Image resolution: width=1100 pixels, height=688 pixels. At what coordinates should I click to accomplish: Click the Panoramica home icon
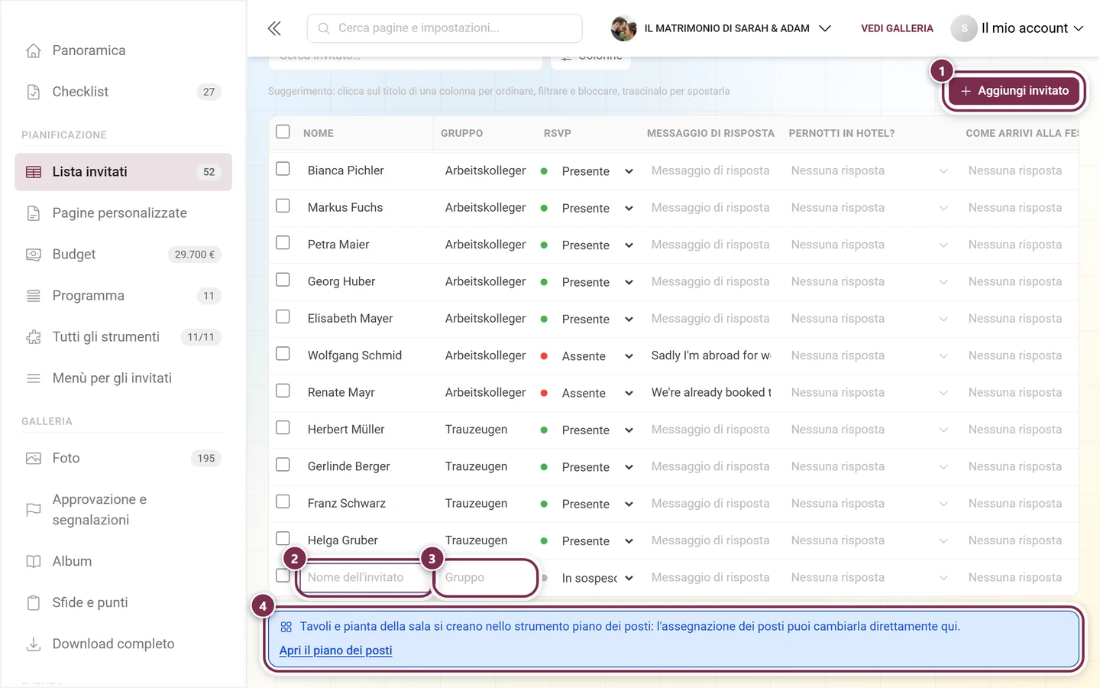34,50
